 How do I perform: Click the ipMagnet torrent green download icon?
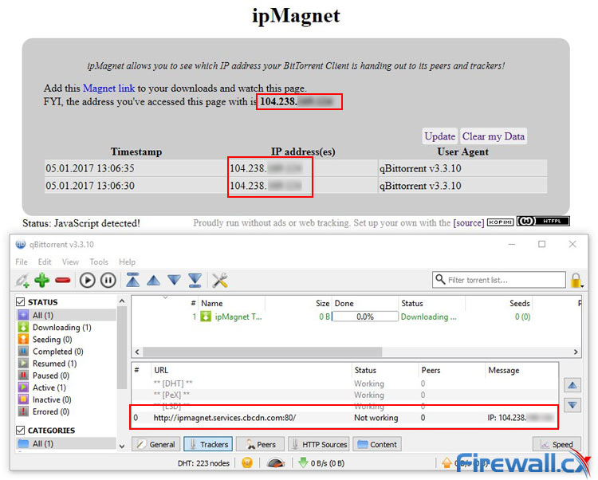point(206,317)
